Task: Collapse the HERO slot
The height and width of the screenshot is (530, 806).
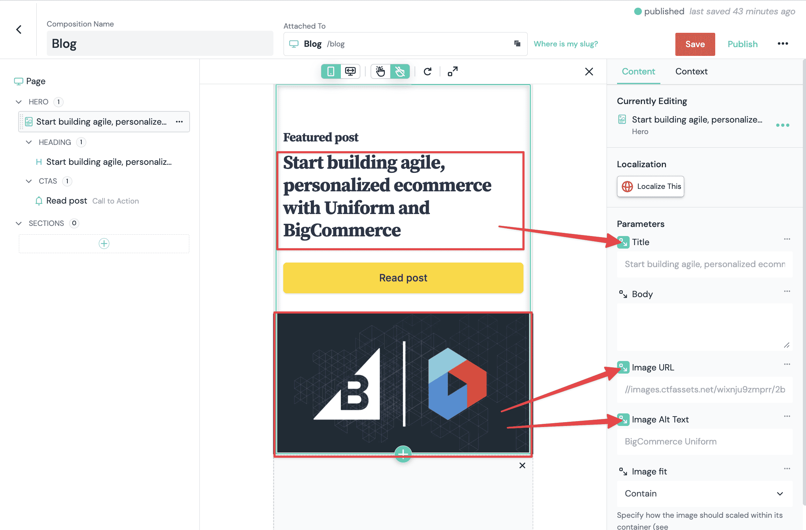Action: click(19, 102)
